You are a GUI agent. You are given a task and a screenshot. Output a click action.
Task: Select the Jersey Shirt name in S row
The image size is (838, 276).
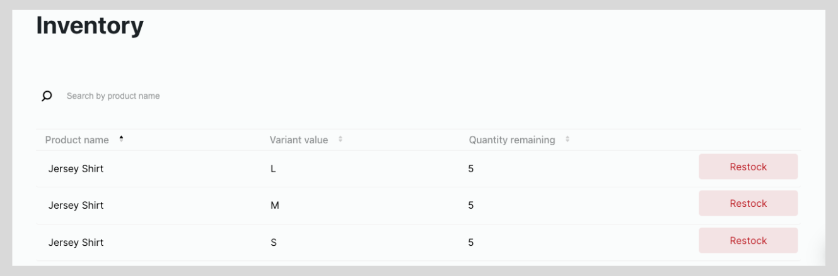[76, 243]
